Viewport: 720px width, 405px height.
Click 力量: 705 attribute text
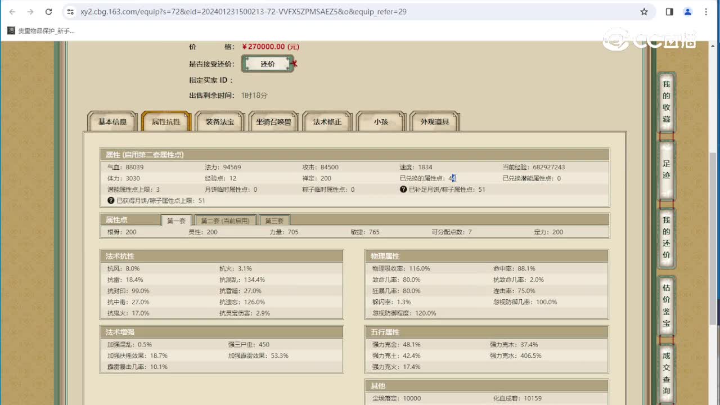point(284,232)
